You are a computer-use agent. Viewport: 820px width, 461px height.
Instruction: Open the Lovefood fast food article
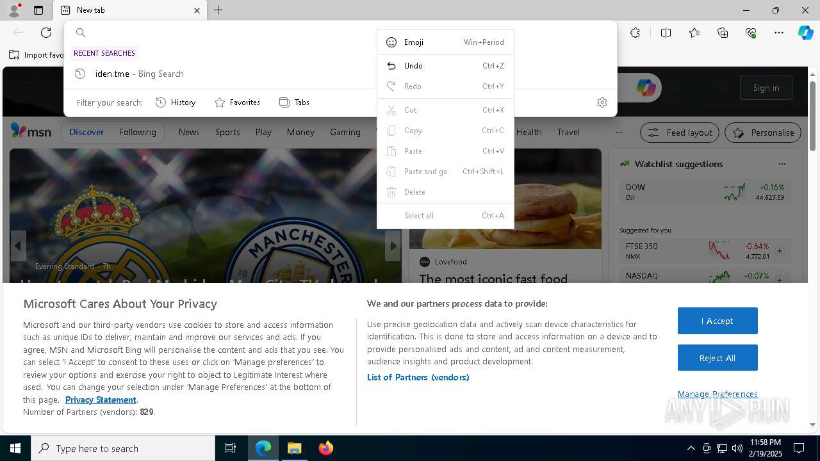[x=493, y=279]
